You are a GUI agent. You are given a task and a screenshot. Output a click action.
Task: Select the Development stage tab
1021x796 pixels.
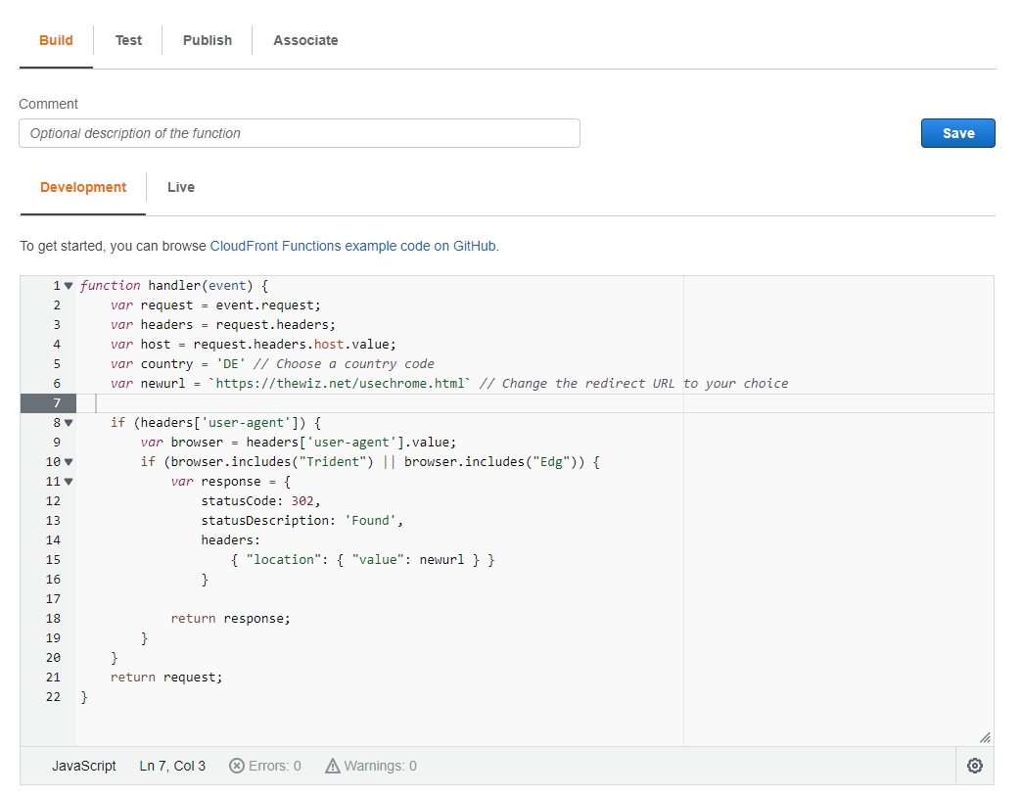(83, 187)
